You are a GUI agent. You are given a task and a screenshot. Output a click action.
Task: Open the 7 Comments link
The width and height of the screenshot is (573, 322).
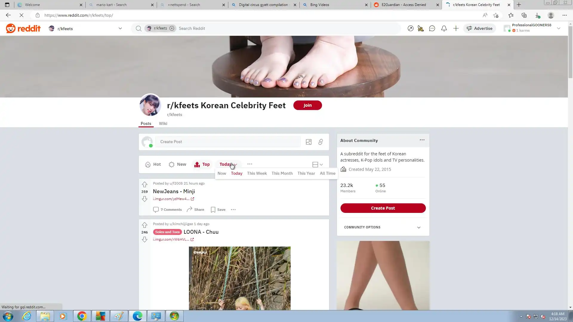point(168,210)
